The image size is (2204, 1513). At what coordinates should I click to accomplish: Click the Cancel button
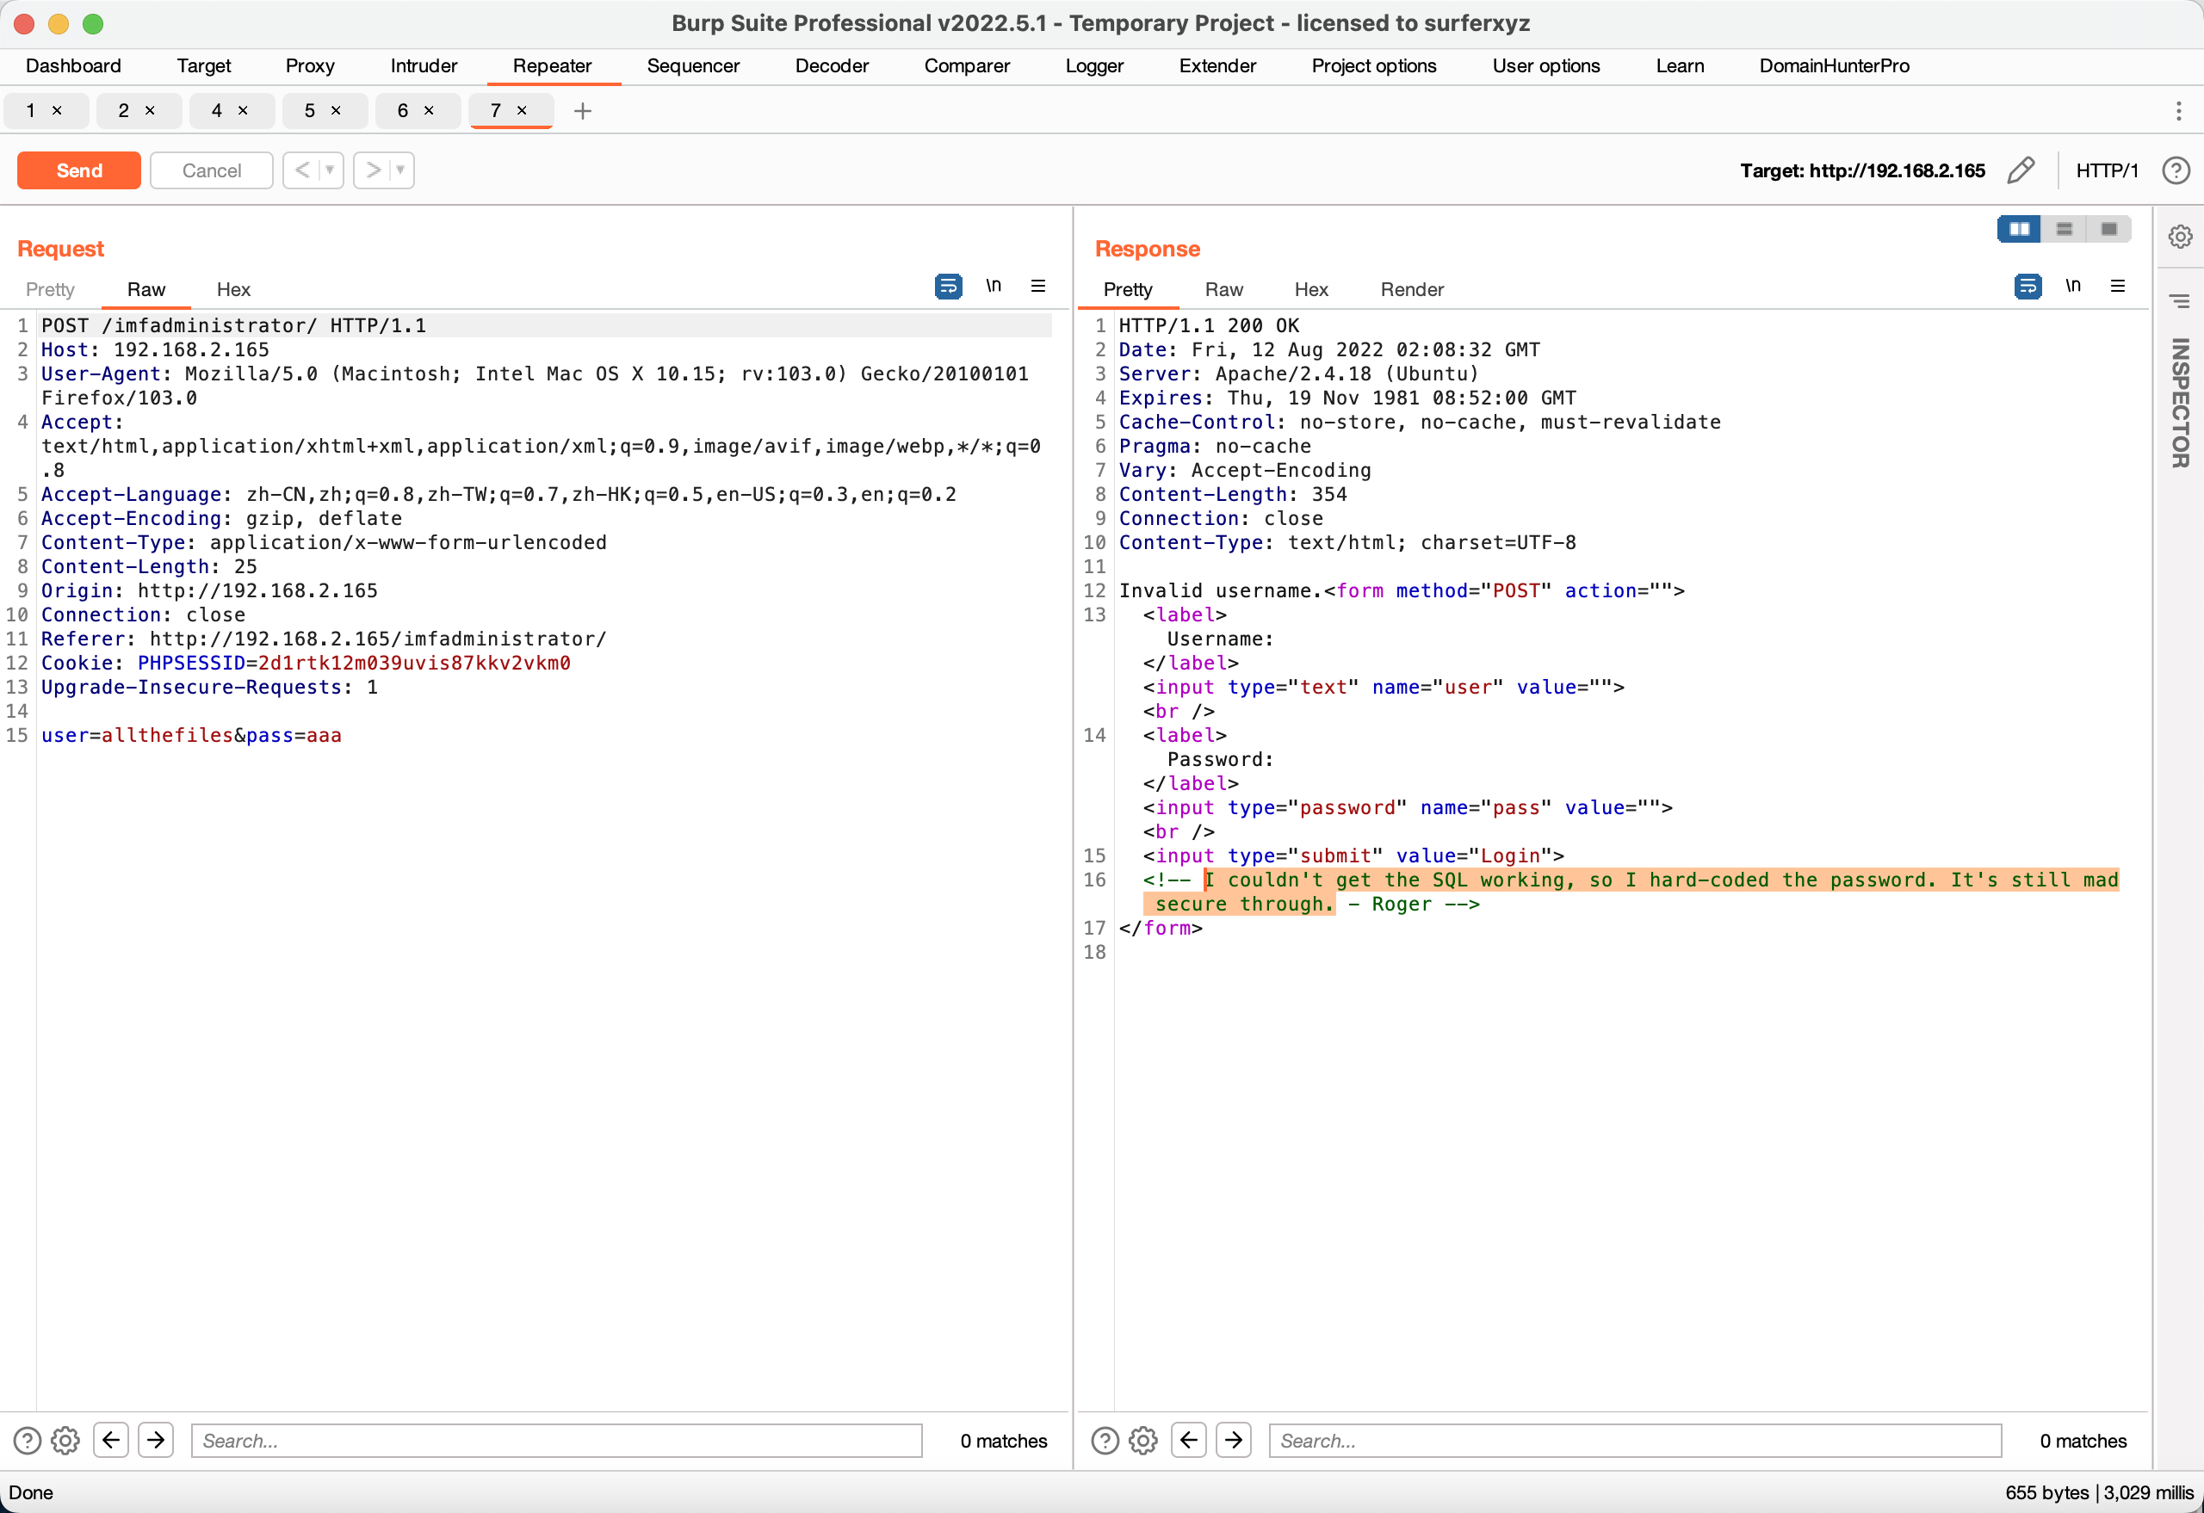click(212, 170)
